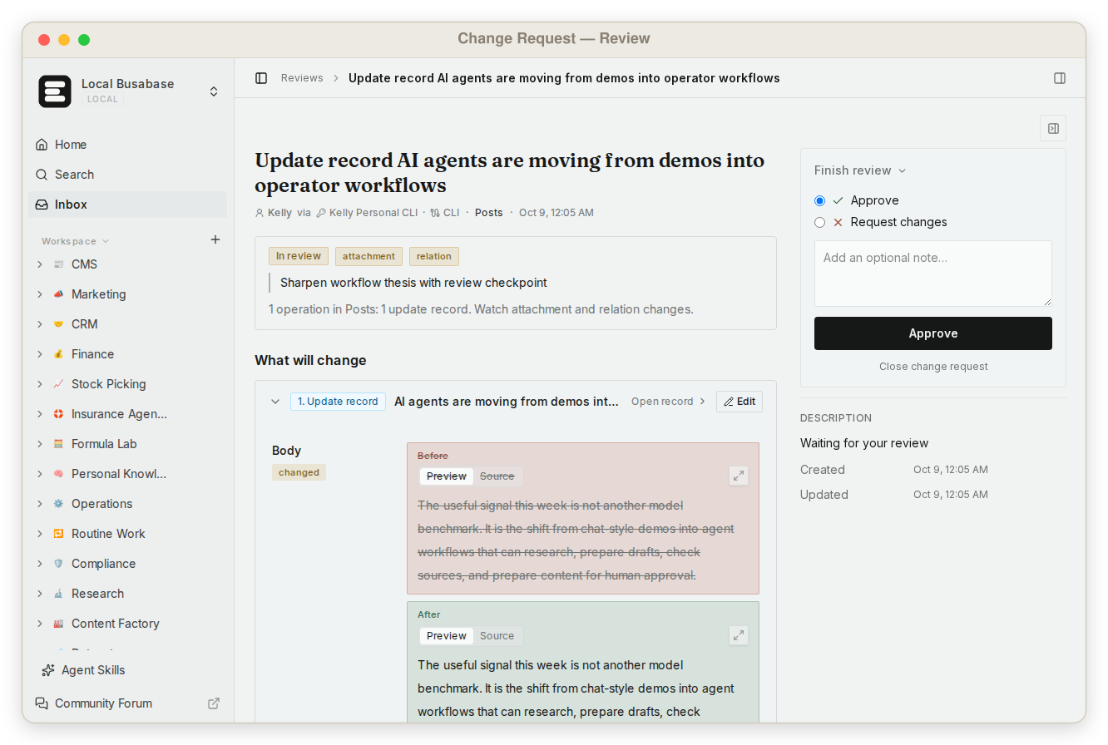Select the Approve radio option

point(820,200)
